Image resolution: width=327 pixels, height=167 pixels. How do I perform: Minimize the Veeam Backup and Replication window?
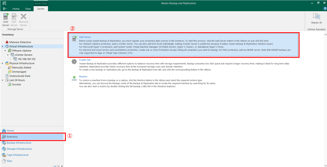tap(312, 3)
